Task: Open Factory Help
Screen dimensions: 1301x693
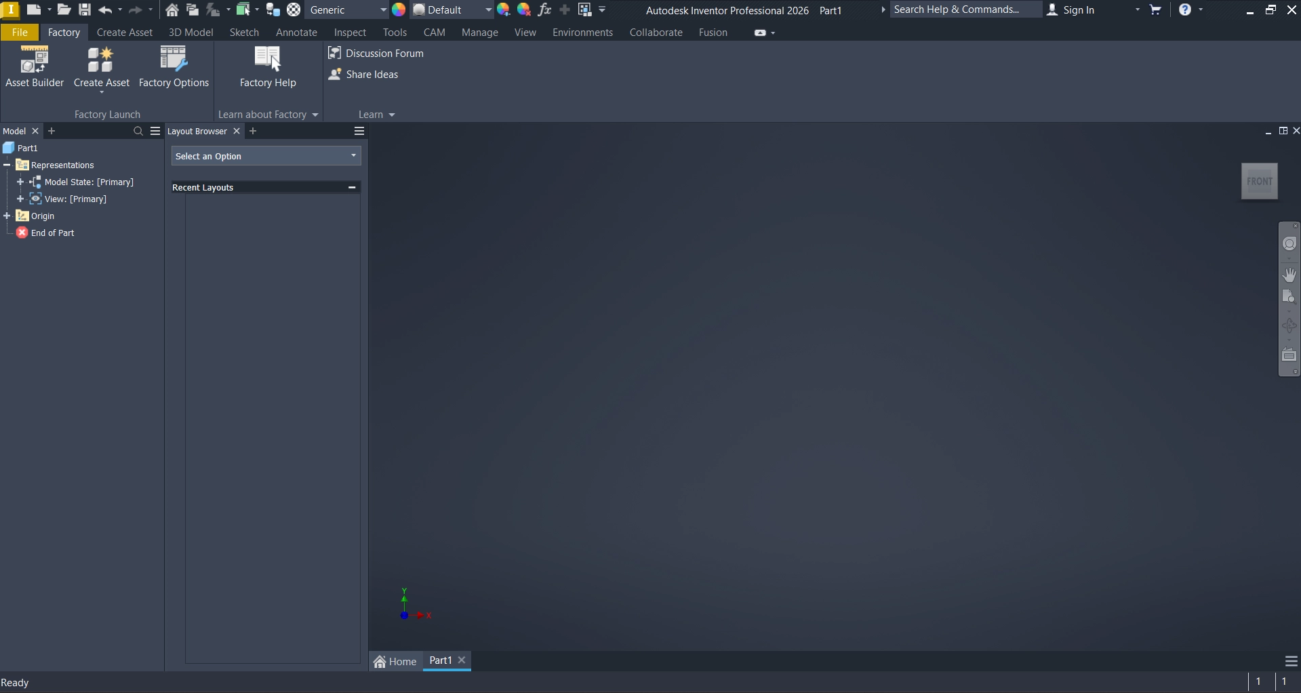Action: click(x=268, y=67)
